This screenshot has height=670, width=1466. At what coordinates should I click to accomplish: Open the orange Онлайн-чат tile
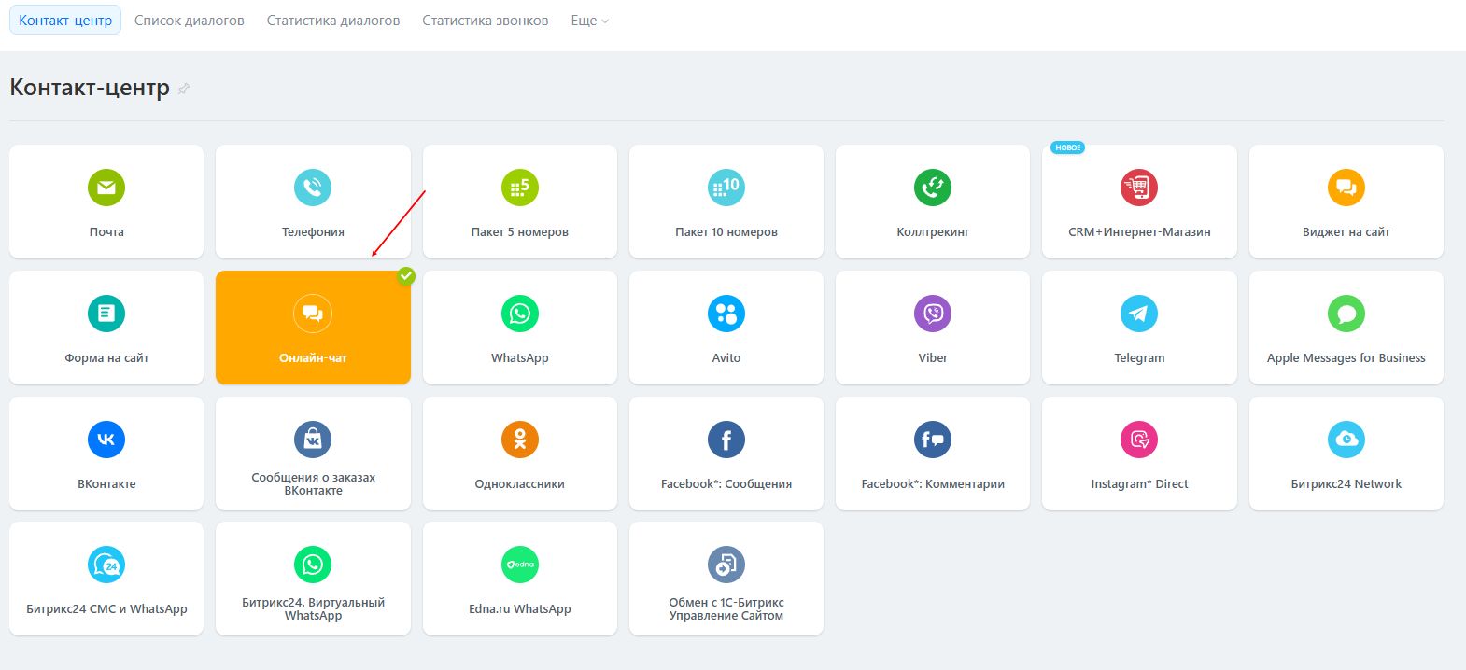click(x=313, y=328)
